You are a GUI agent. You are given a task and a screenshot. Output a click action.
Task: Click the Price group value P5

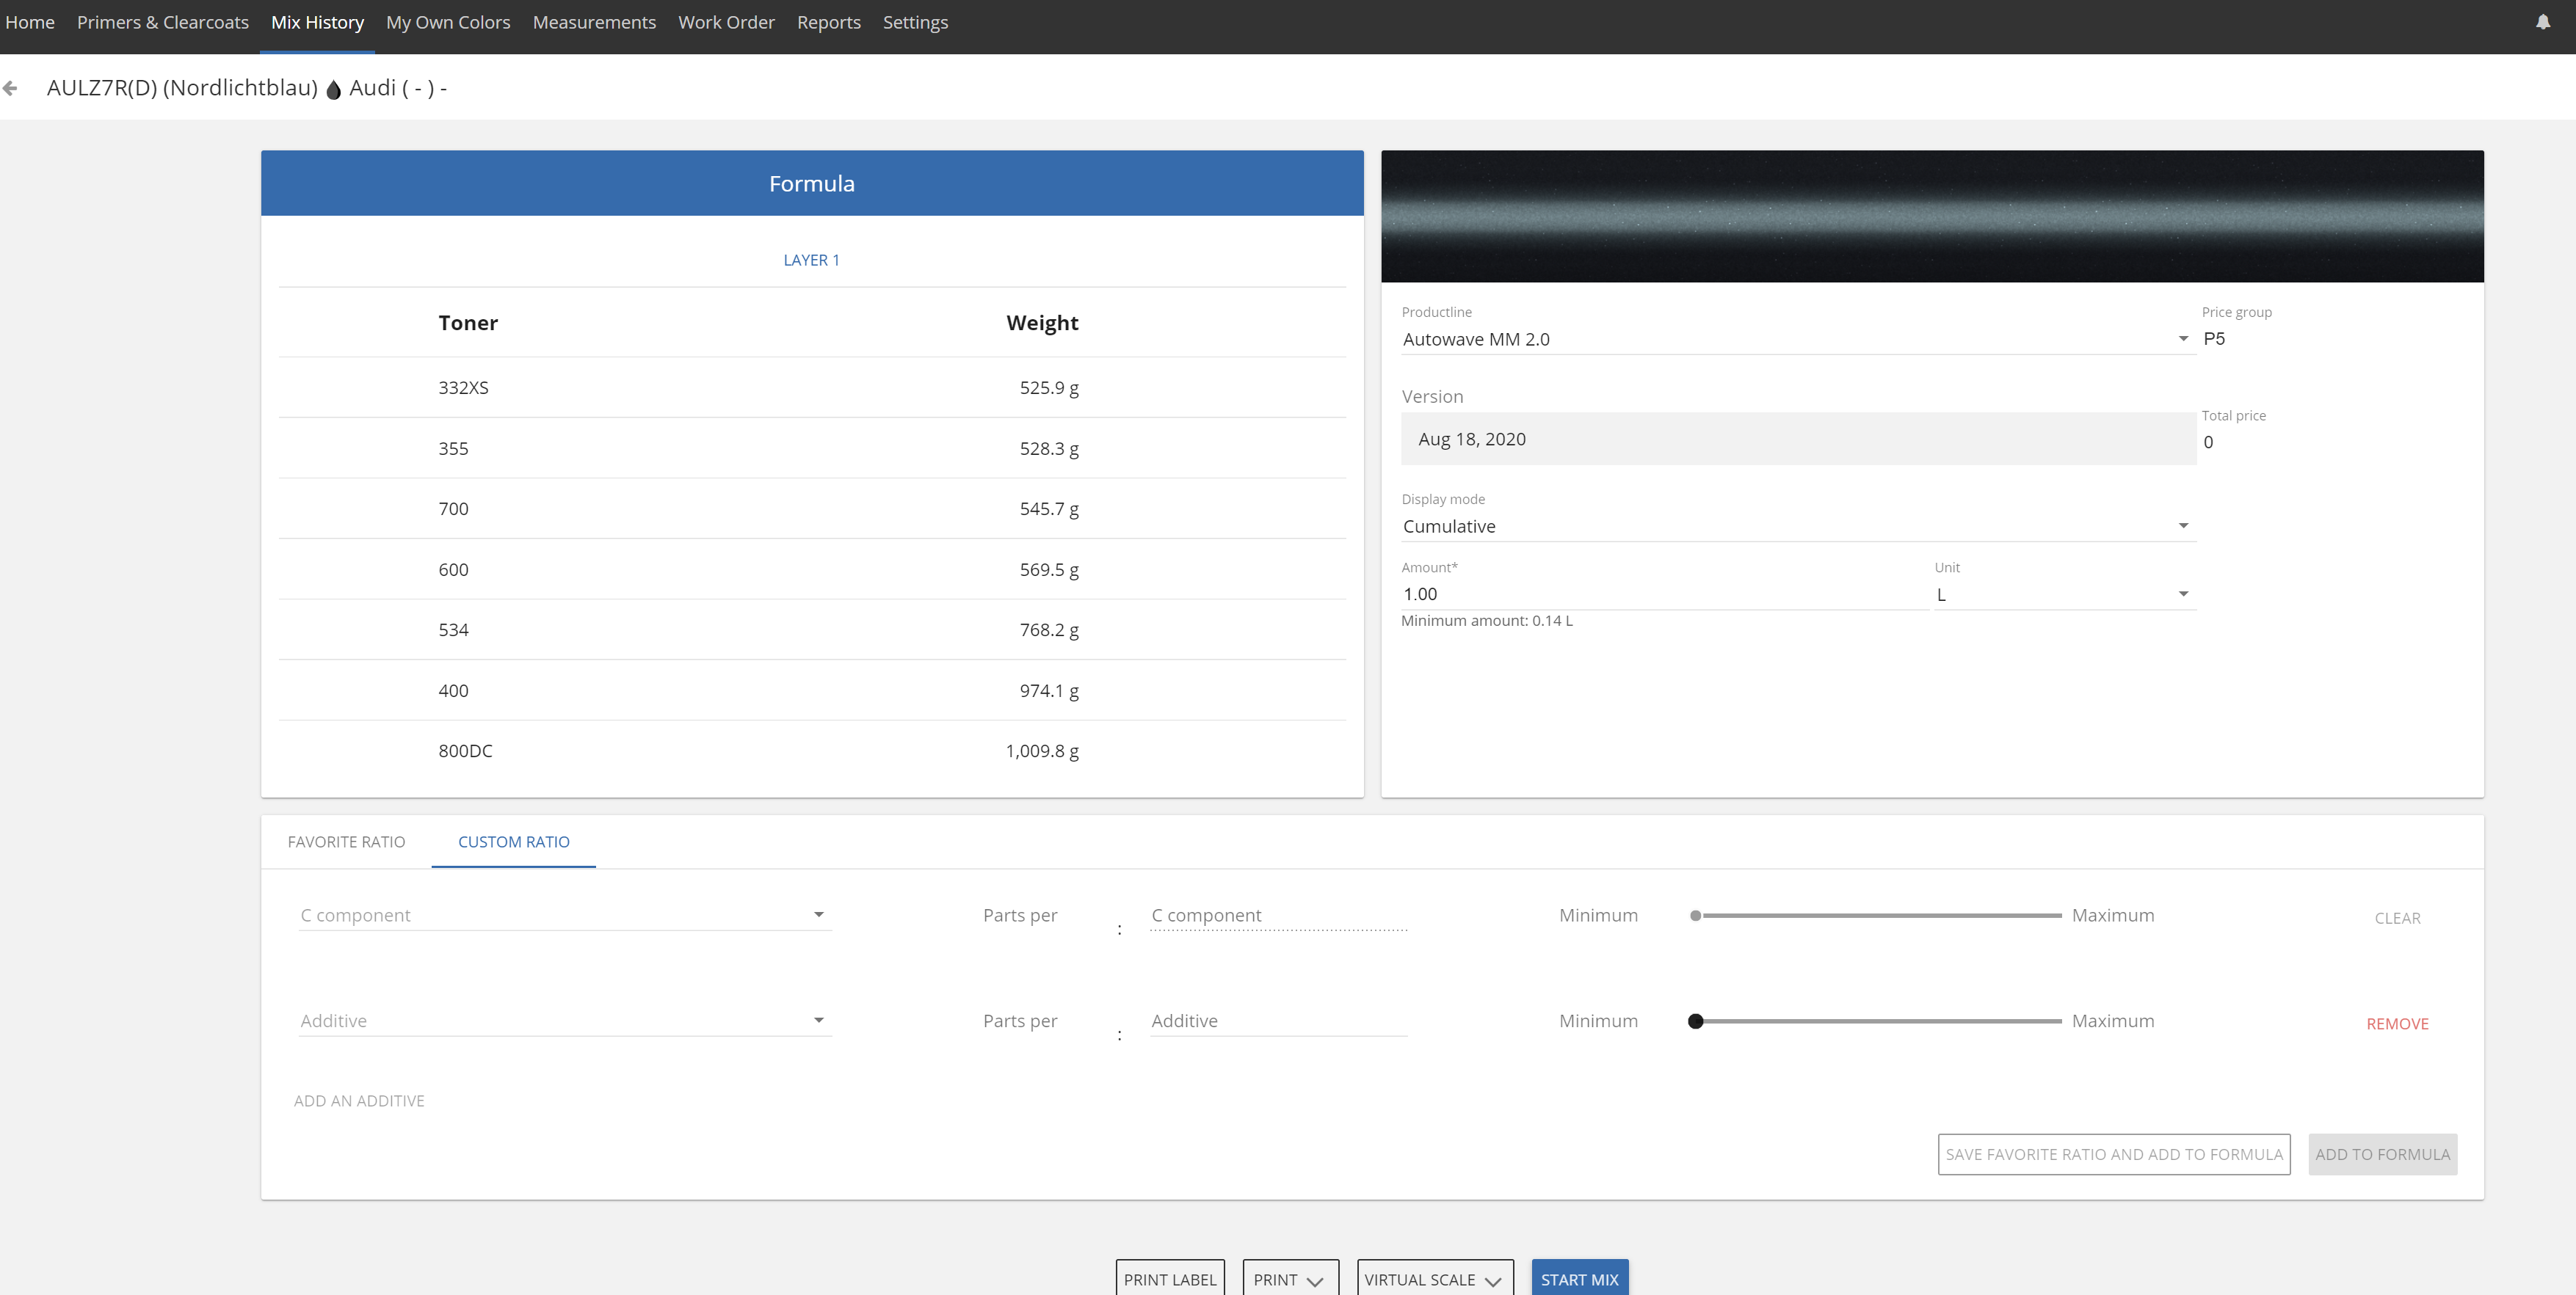point(2214,339)
